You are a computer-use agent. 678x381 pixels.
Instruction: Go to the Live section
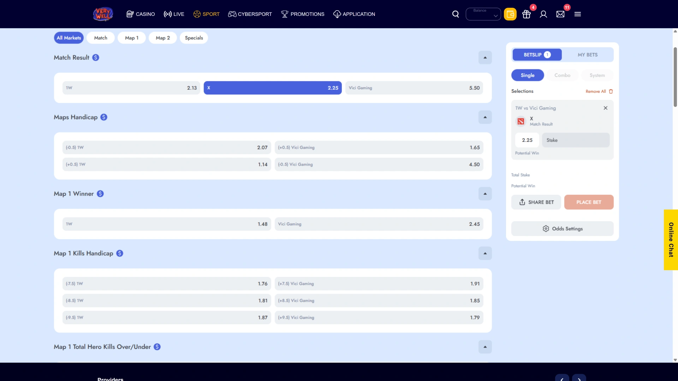[174, 14]
